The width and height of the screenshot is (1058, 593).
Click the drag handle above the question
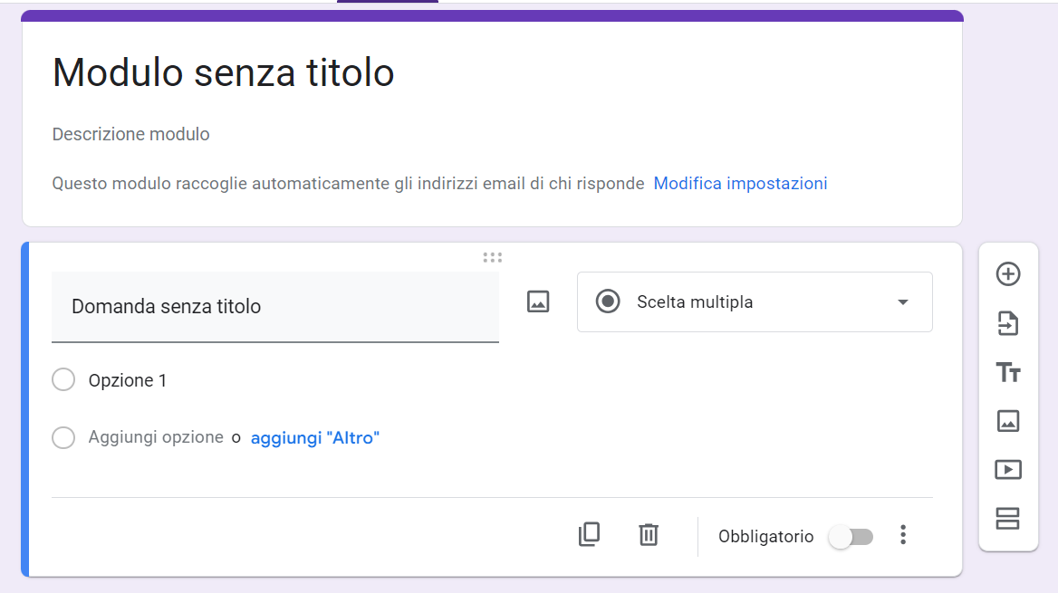pyautogui.click(x=492, y=257)
